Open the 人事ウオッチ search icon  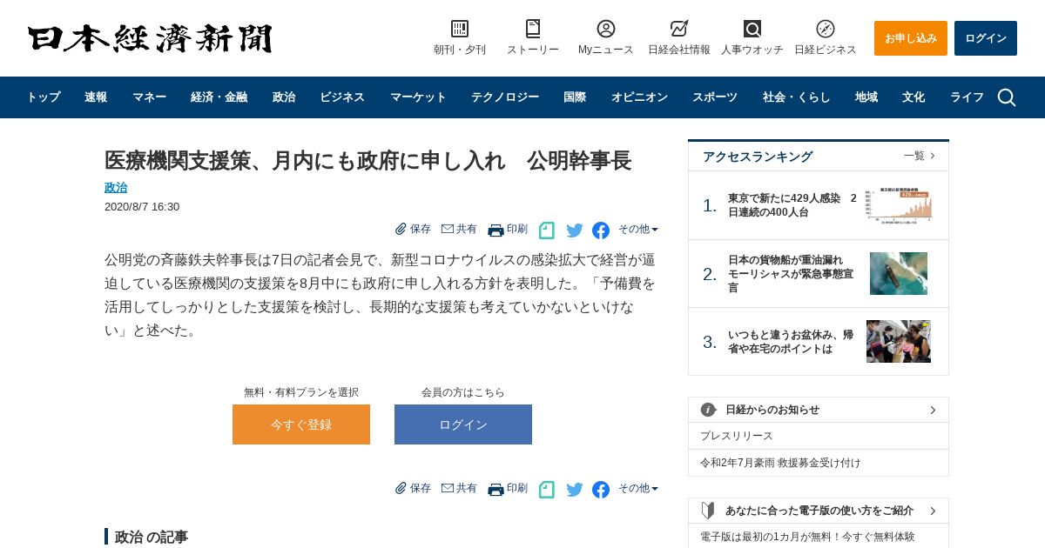coord(752,29)
